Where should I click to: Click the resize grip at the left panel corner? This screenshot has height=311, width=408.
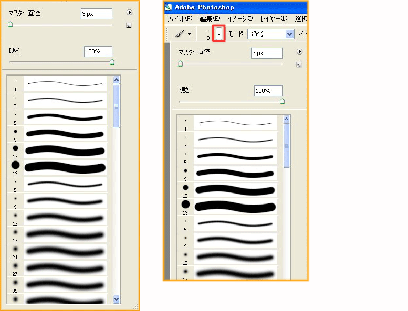click(x=135, y=307)
